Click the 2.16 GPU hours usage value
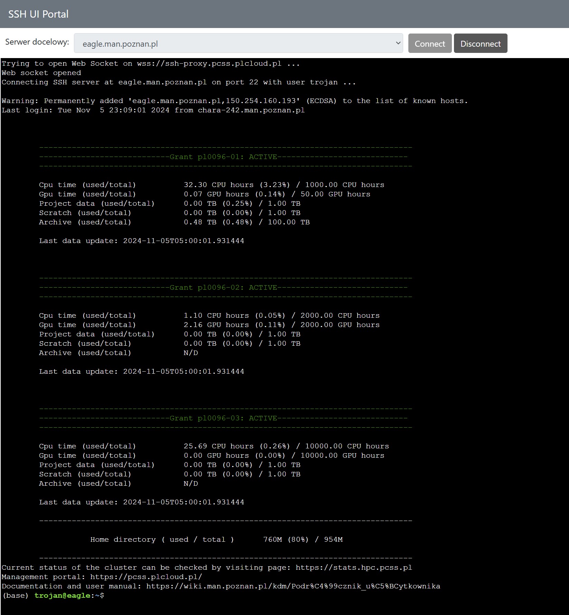Image resolution: width=569 pixels, height=615 pixels. (x=216, y=325)
